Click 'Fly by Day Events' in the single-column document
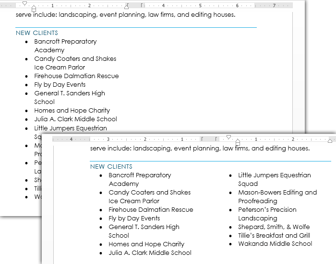The image size is (336, 264). click(60, 85)
